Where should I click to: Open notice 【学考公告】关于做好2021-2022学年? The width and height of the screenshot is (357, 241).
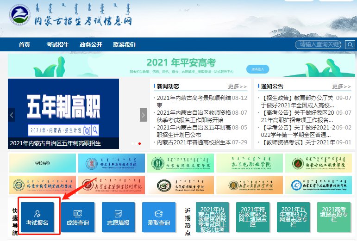(x=297, y=131)
